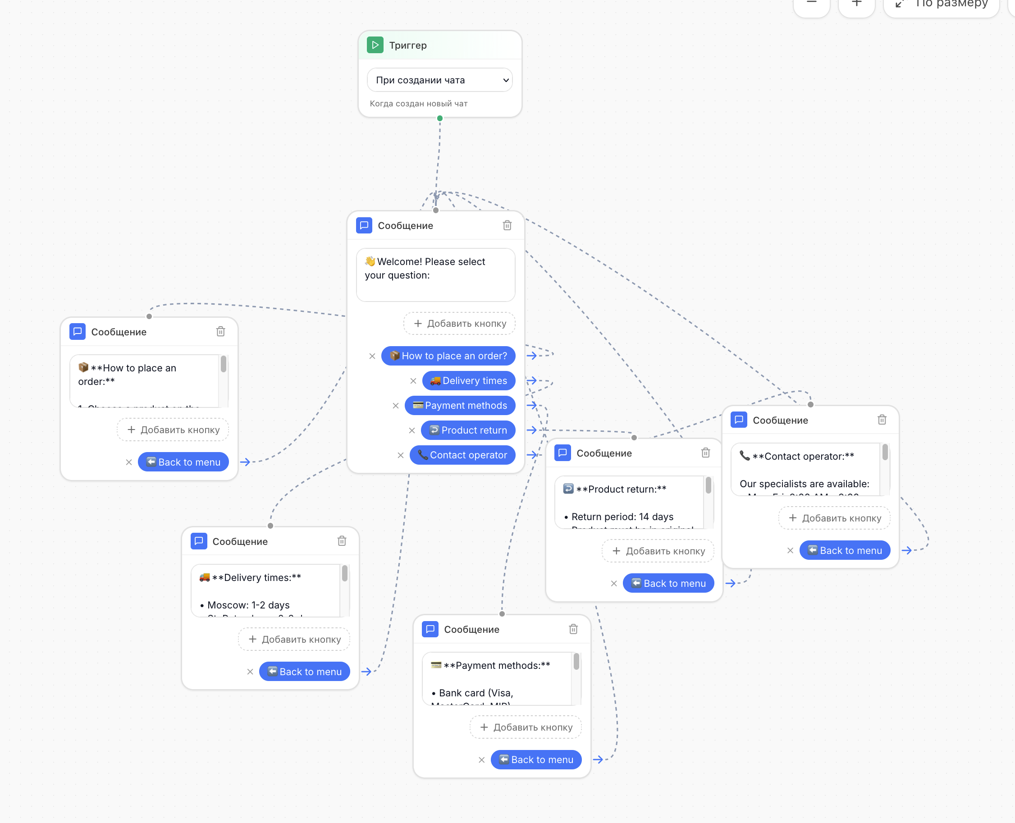Image resolution: width=1015 pixels, height=823 pixels.
Task: Click the message icon of the Contact operator node
Action: click(739, 420)
